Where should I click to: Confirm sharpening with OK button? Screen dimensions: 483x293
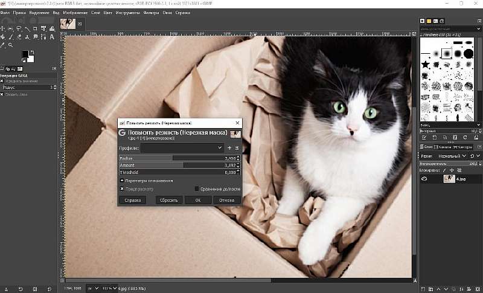(198, 200)
